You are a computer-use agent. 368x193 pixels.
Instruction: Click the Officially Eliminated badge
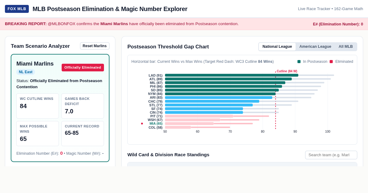[83, 67]
